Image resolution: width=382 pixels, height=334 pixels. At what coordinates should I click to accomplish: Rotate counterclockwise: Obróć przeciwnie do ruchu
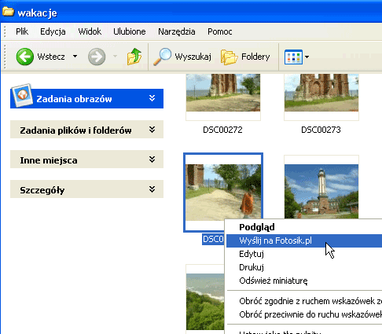(x=304, y=314)
